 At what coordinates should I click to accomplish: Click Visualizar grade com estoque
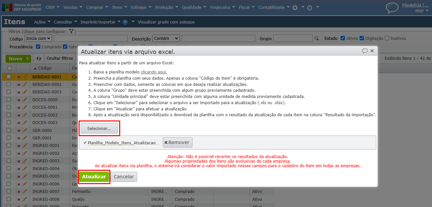click(166, 22)
